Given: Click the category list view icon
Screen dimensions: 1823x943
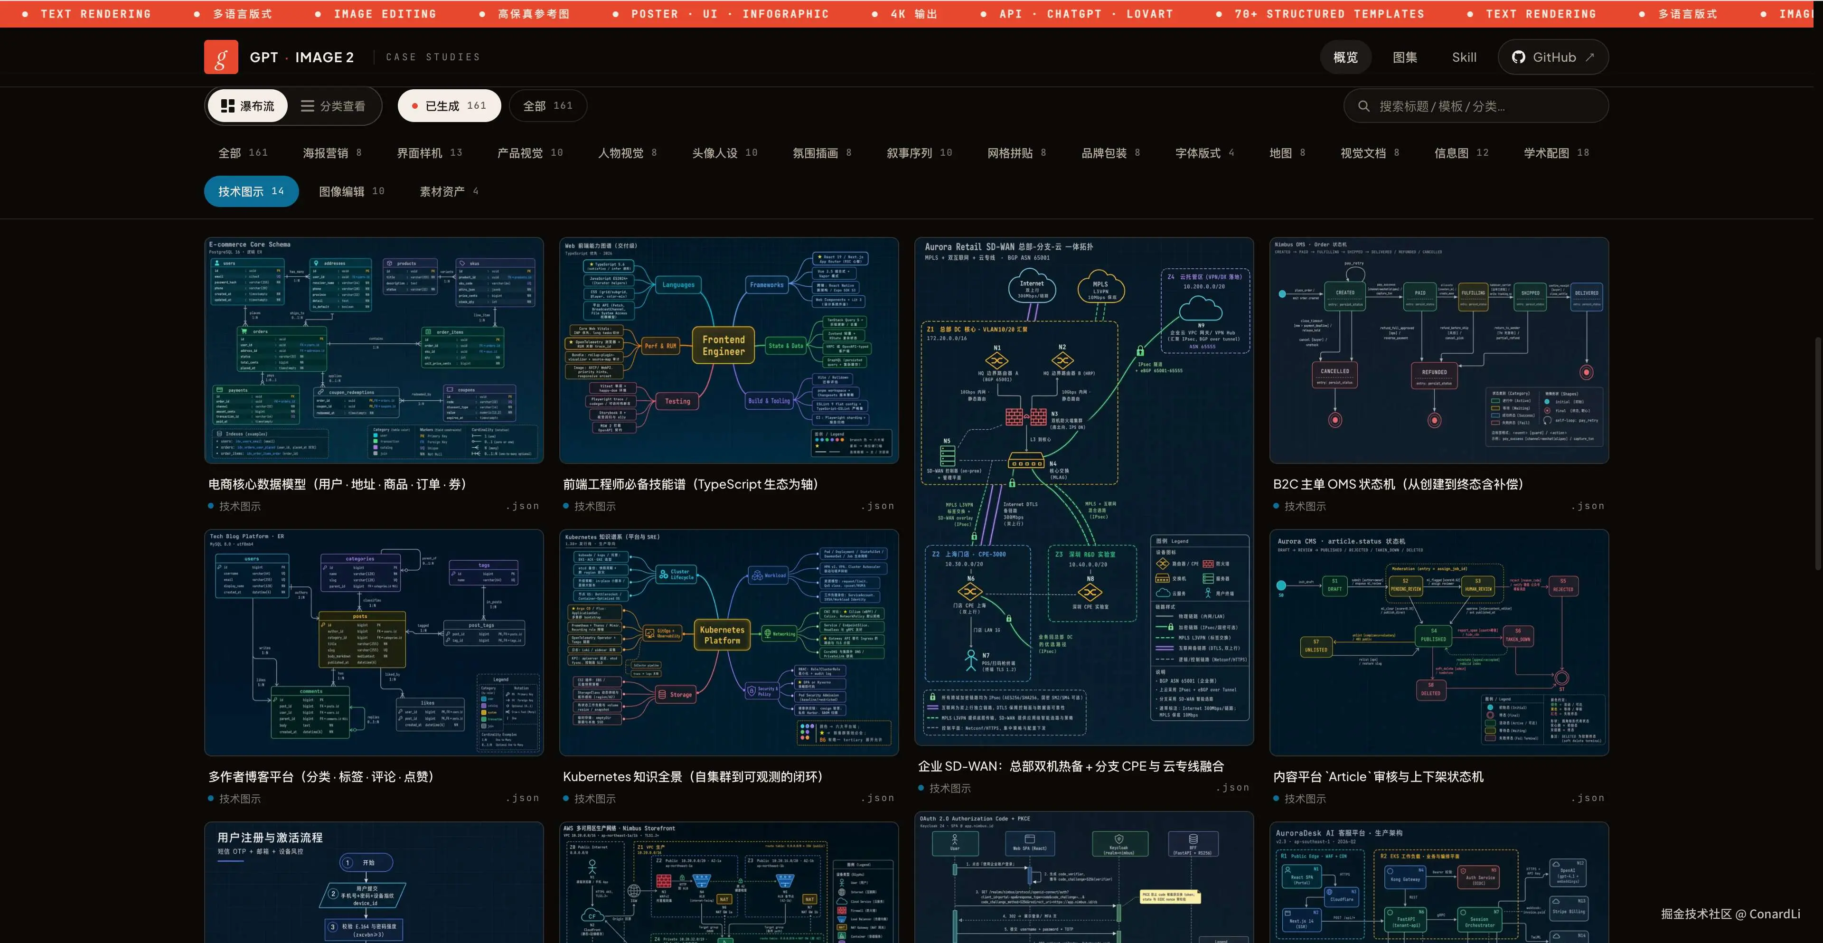Looking at the screenshot, I should [x=307, y=106].
